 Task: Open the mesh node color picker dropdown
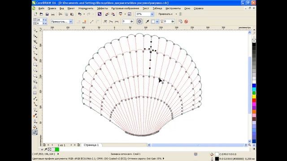[x=157, y=21]
